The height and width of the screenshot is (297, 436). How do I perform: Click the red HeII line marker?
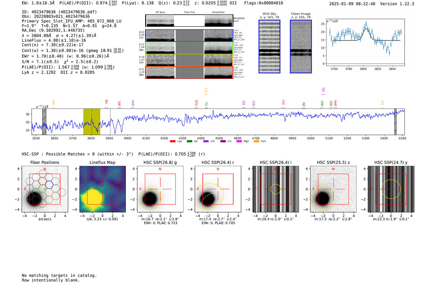[x=335, y=104]
